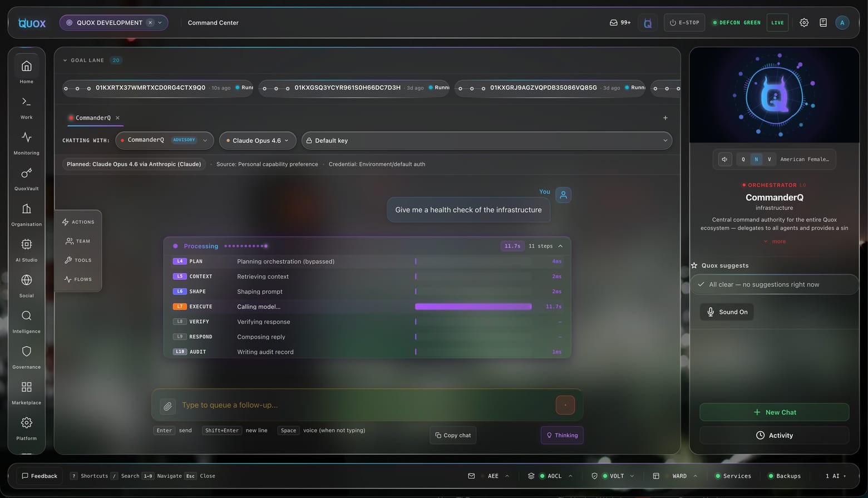Click the Copy chat button
The width and height of the screenshot is (868, 498).
click(453, 436)
